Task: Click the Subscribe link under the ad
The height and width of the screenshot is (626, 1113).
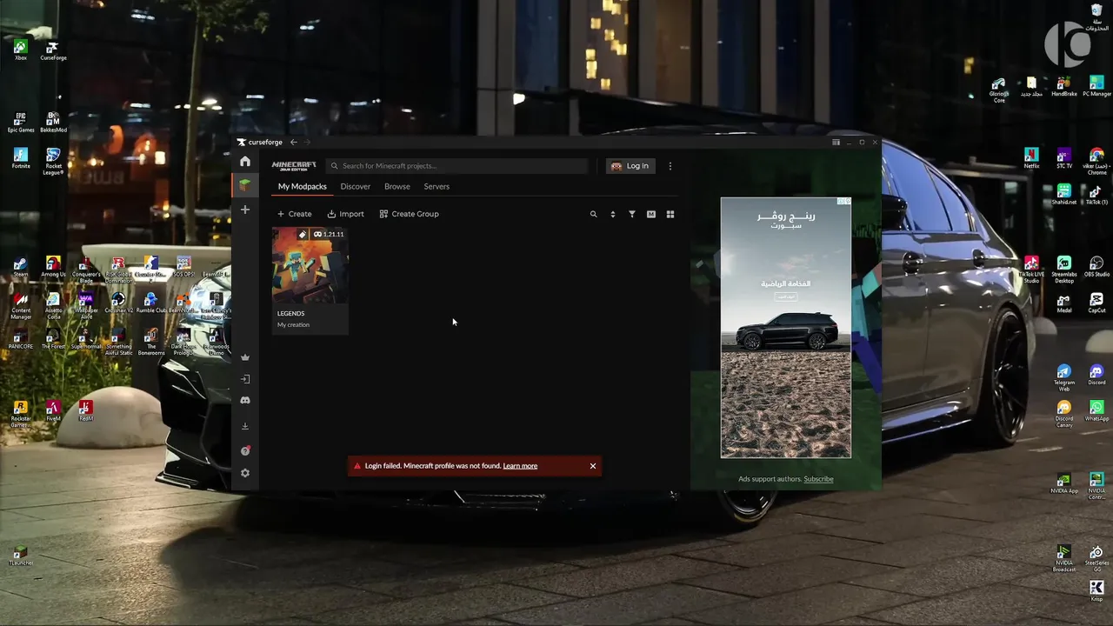Action: click(818, 479)
